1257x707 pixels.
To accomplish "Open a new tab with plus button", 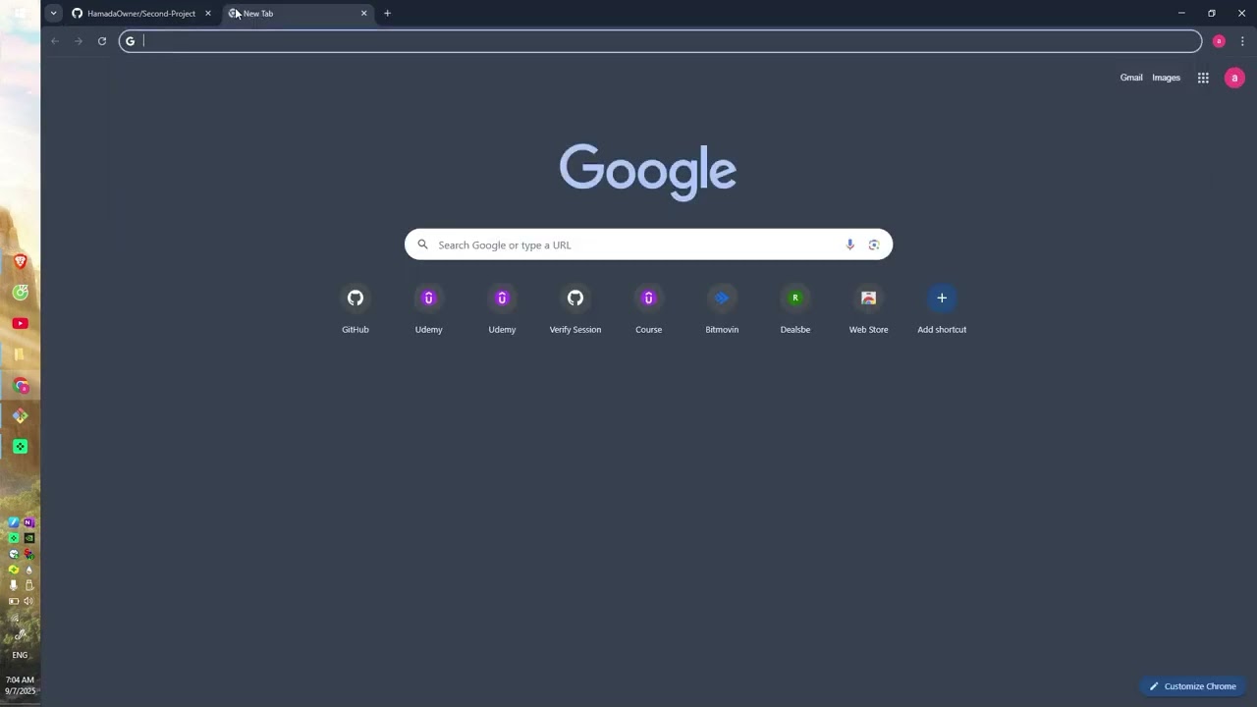I will (387, 13).
